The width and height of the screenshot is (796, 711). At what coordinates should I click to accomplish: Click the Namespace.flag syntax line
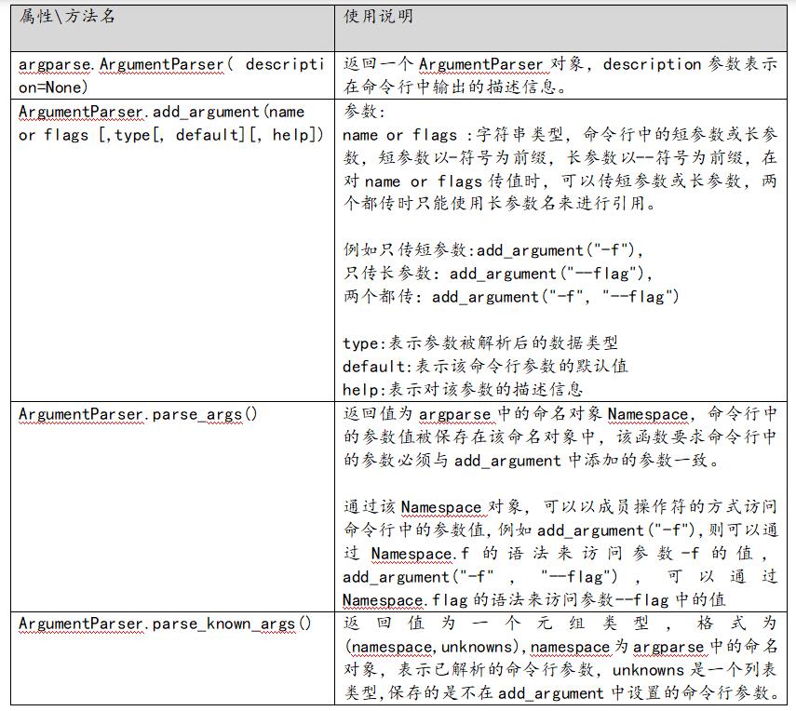tap(533, 600)
